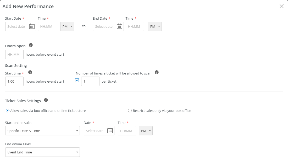Select Allow sales via box office and online store

pyautogui.click(x=8, y=111)
